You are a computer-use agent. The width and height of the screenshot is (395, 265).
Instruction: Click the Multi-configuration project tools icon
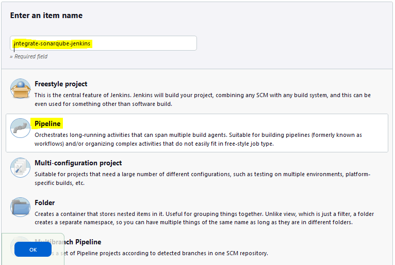coord(21,168)
